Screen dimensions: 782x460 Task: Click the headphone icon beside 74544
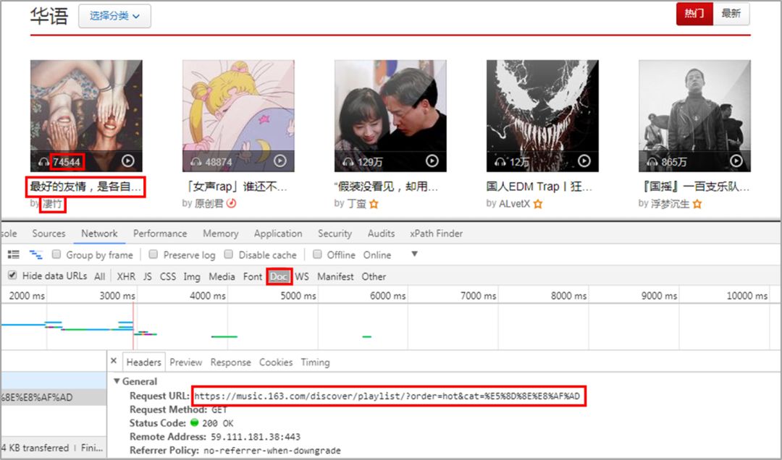(x=44, y=162)
